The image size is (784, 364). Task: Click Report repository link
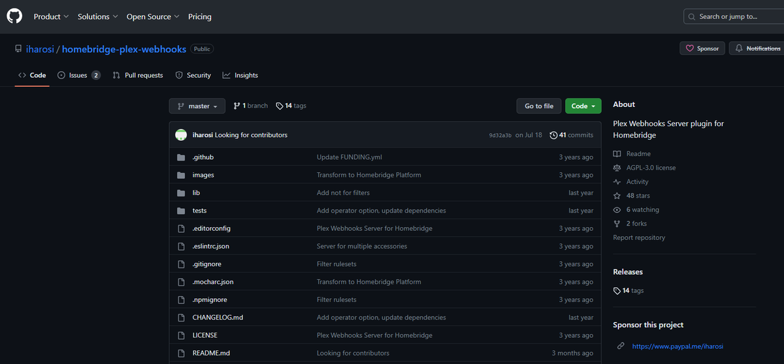click(639, 237)
